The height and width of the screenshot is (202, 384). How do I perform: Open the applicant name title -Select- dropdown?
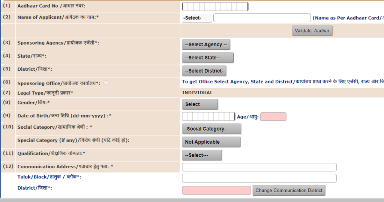pyautogui.click(x=197, y=18)
